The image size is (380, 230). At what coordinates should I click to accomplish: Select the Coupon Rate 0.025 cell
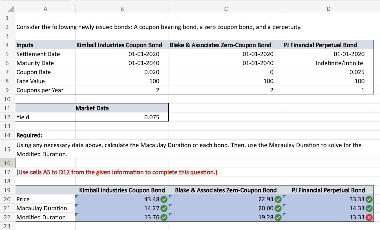[328, 72]
